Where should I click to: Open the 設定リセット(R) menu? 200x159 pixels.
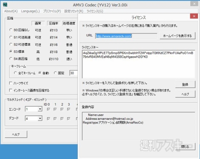pyautogui.click(x=74, y=11)
